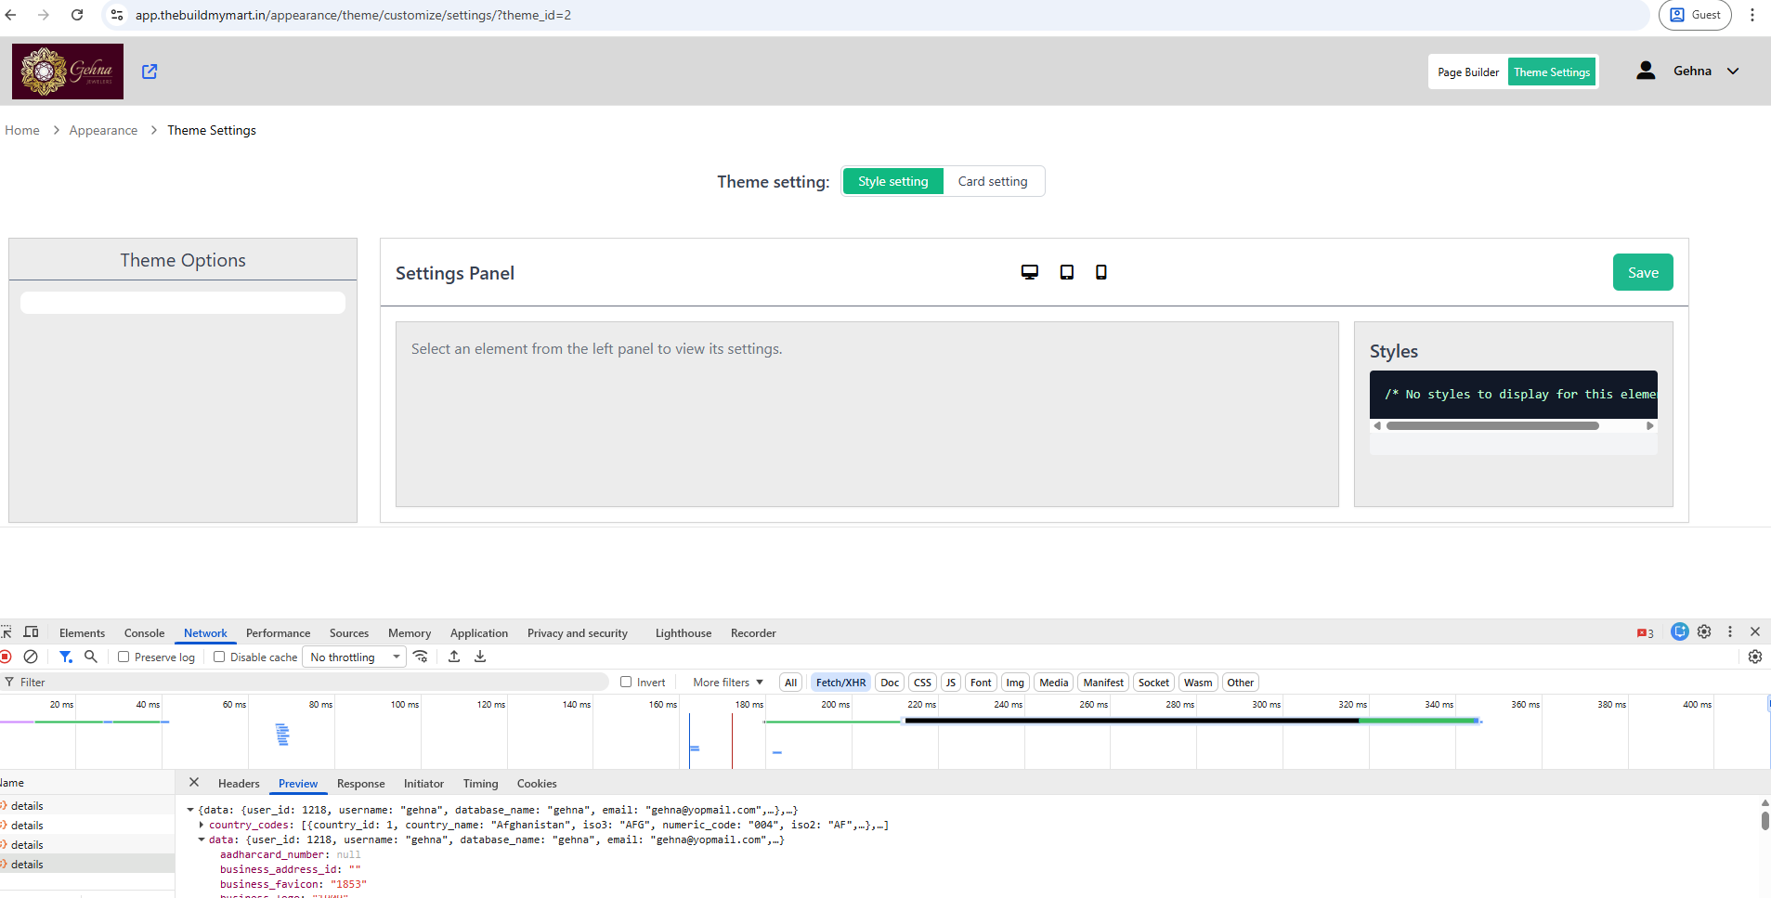
Task: Check the Invert filter checkbox
Action: click(626, 682)
